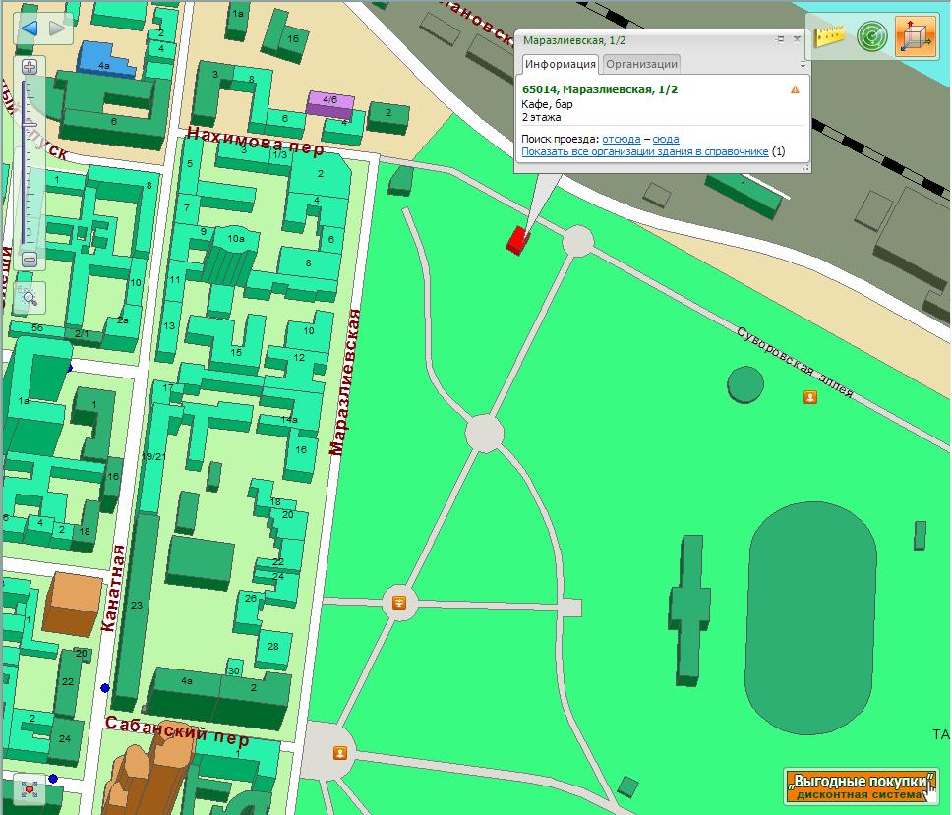Click the bottom-left map fit icon
This screenshot has width=952, height=815.
coord(30,788)
